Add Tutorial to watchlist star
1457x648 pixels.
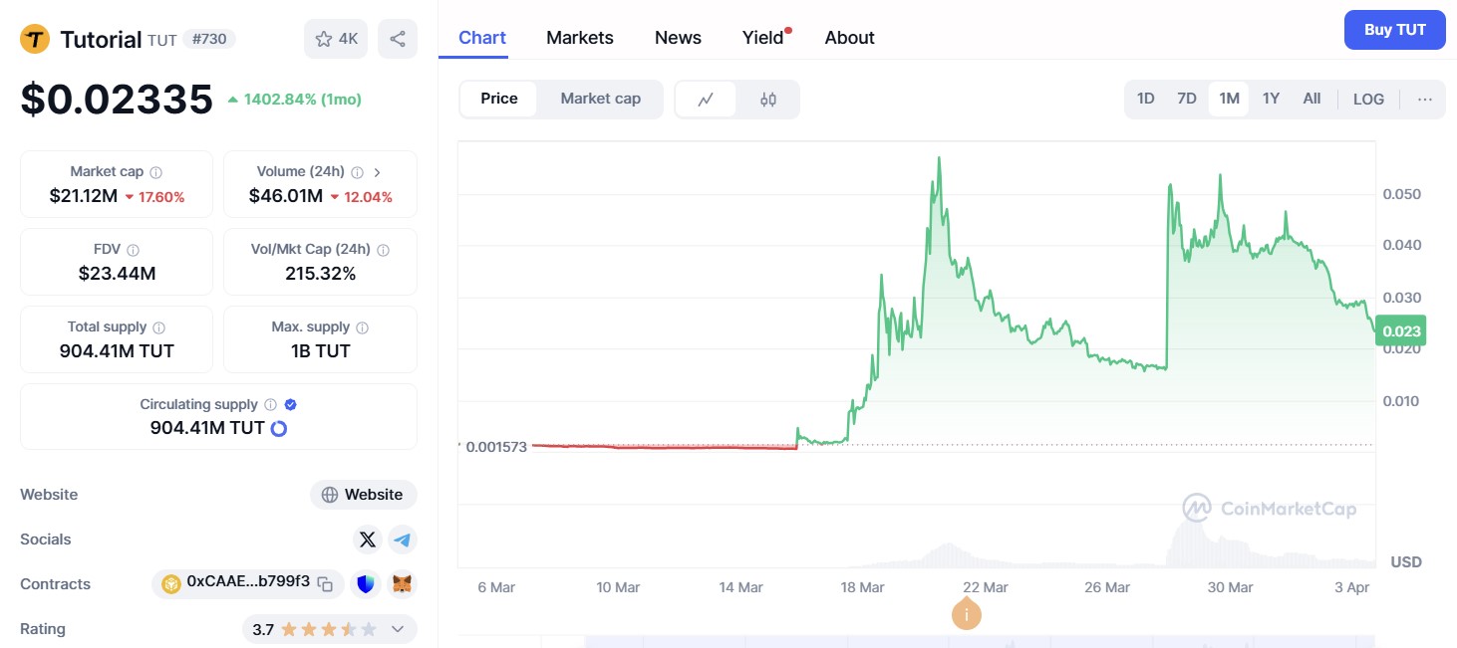[336, 39]
